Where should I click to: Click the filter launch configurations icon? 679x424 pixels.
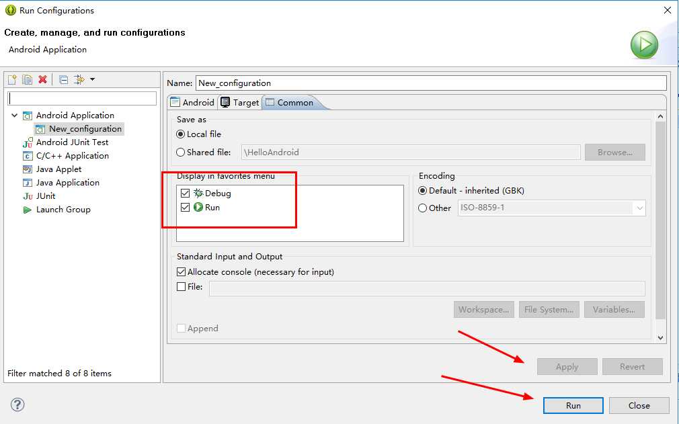[79, 79]
